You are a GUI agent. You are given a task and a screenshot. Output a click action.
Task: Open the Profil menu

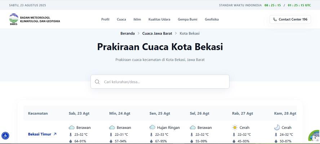105,19
